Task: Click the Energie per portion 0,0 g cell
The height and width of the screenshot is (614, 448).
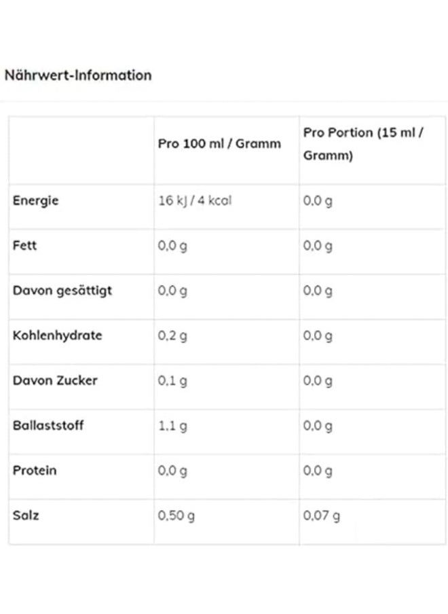Action: point(318,201)
